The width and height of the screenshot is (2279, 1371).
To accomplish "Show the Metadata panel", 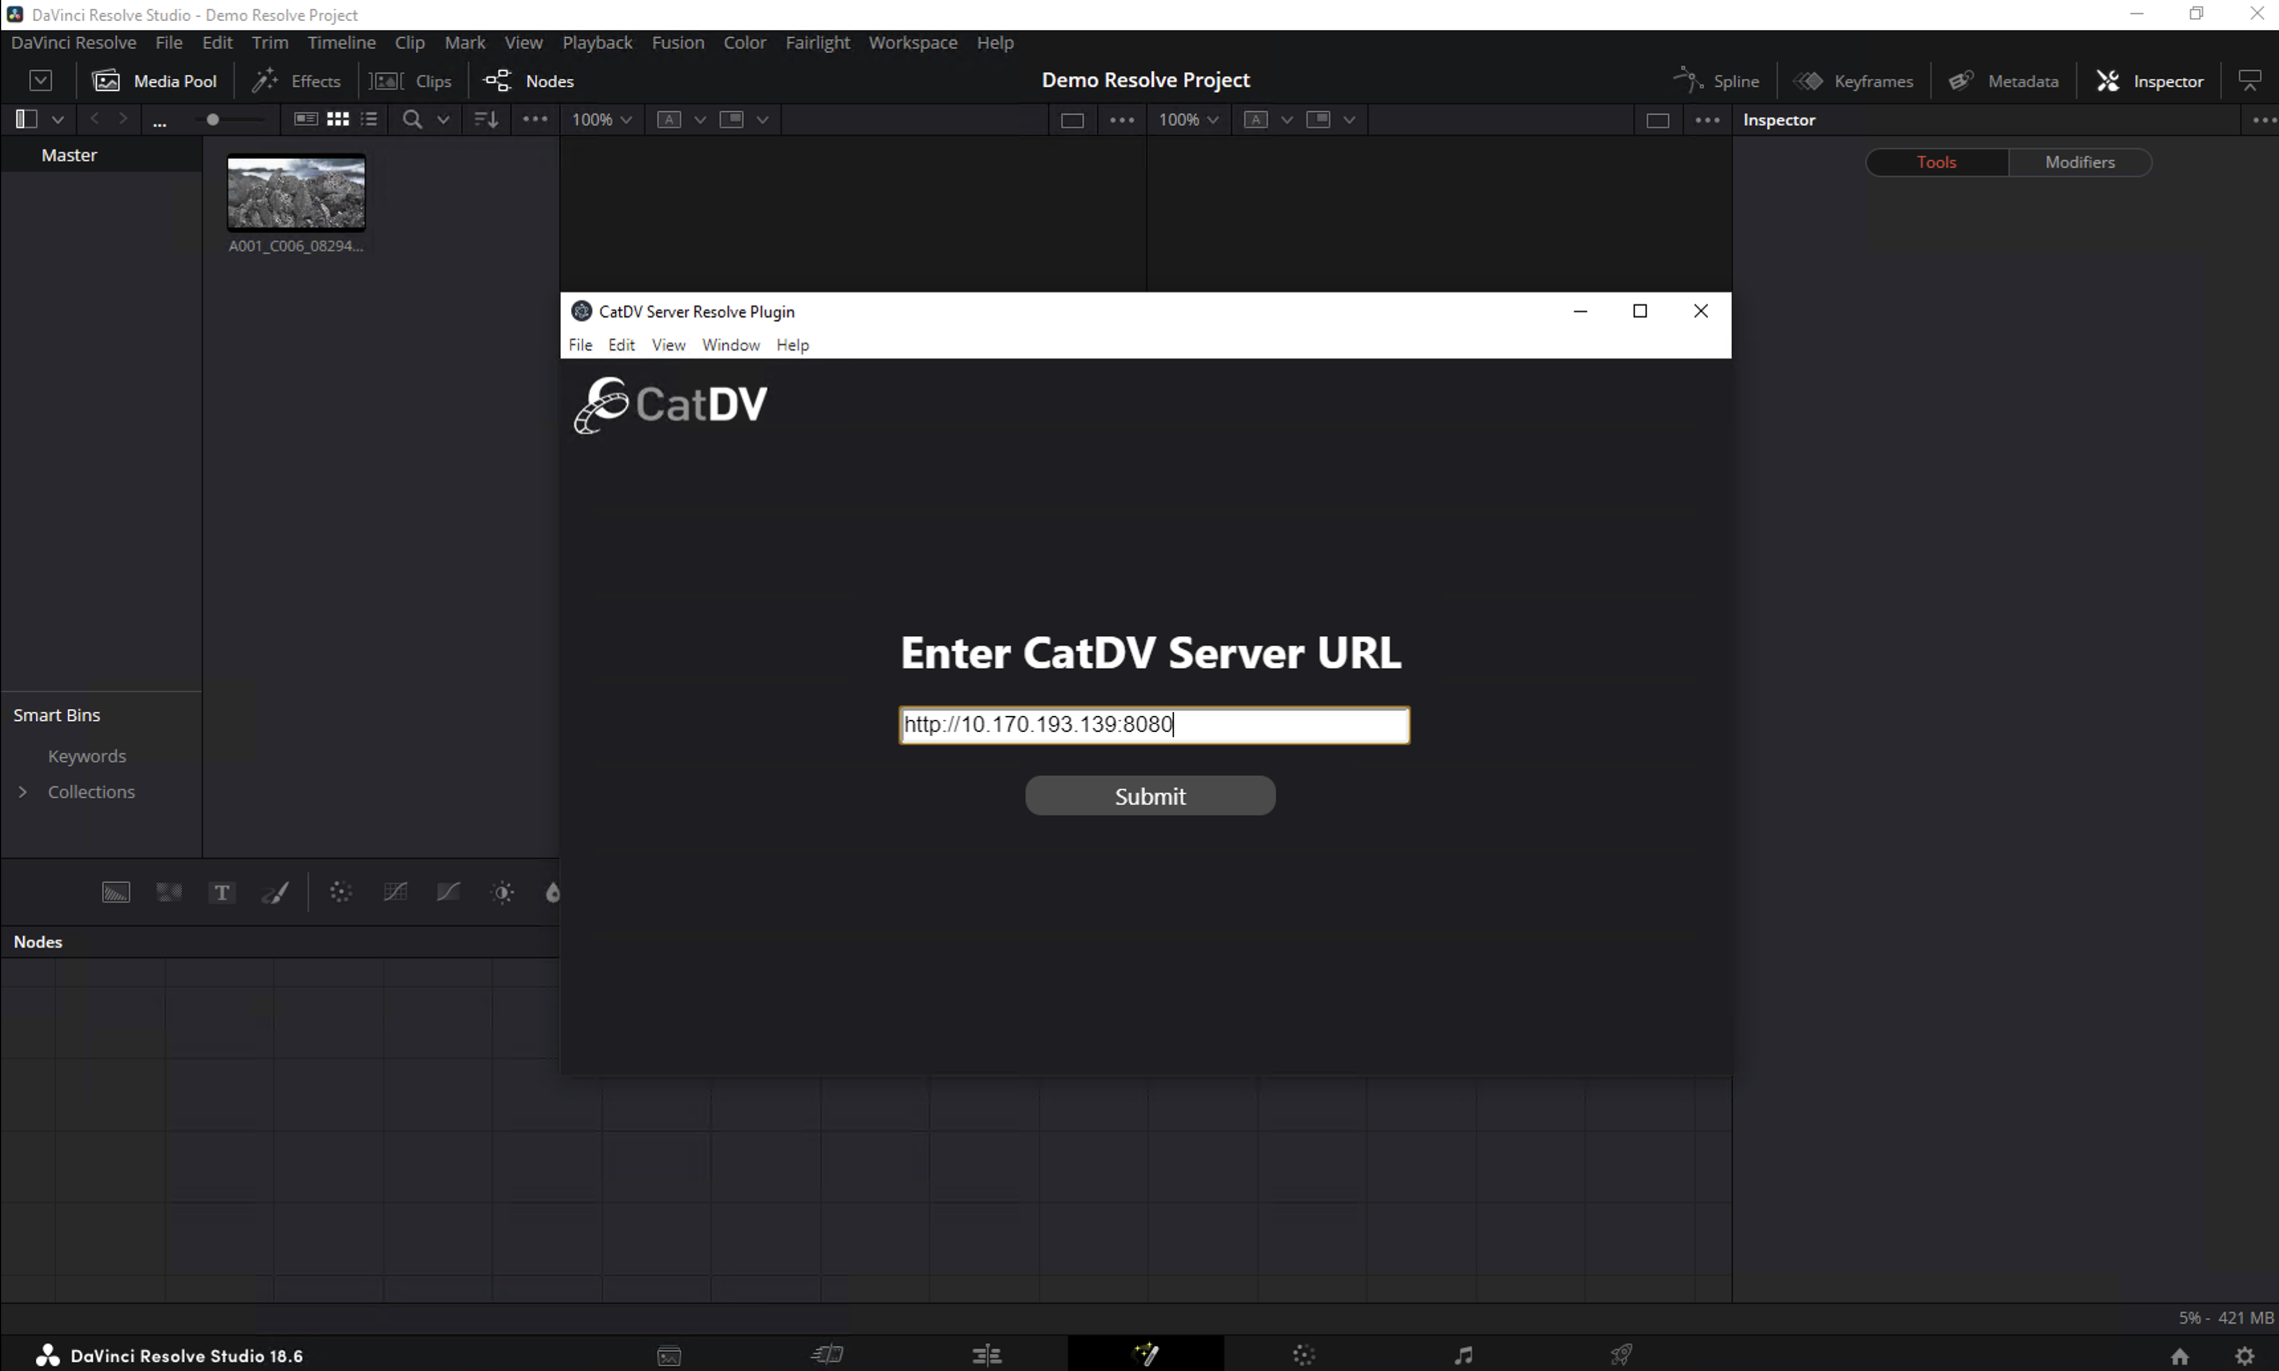I will tap(2004, 80).
